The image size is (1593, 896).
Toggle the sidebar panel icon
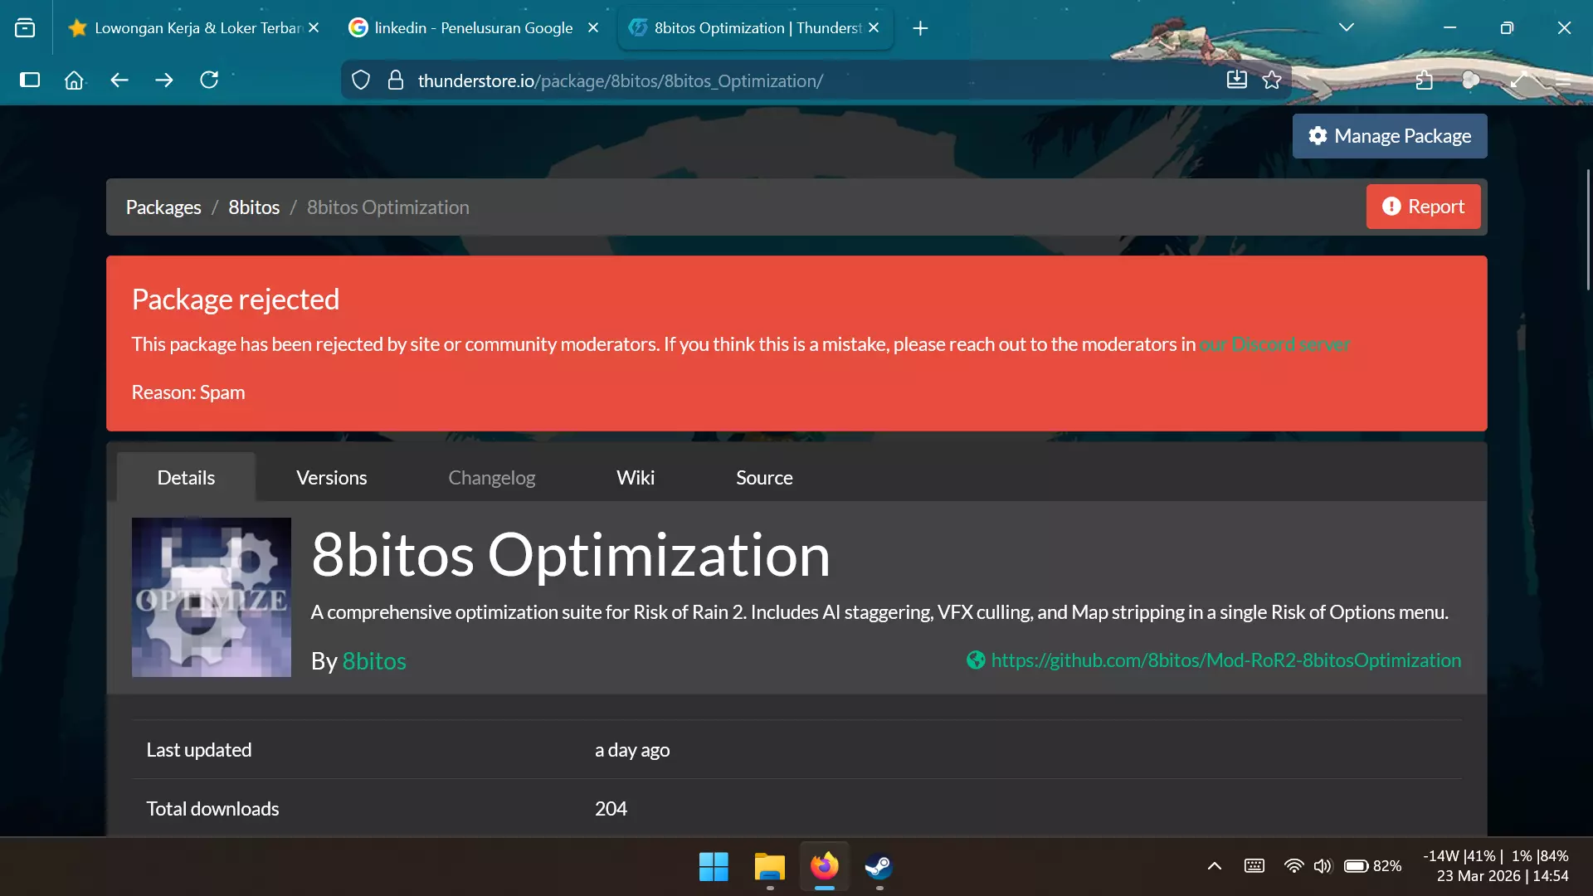30,80
